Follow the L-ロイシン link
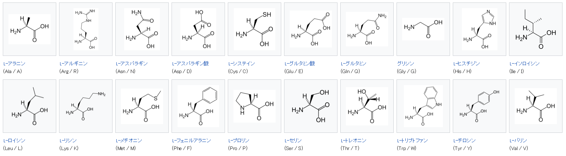The height and width of the screenshot is (156, 566). [14, 141]
